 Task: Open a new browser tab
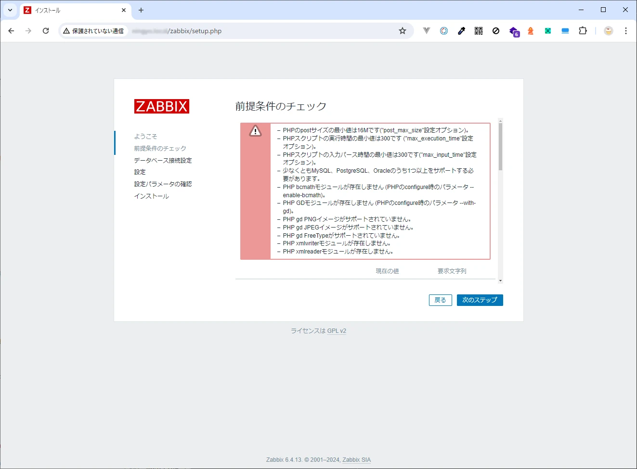[x=141, y=10]
